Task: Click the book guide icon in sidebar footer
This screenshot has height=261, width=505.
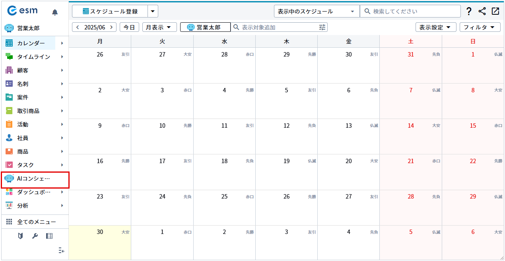Action: [20, 236]
